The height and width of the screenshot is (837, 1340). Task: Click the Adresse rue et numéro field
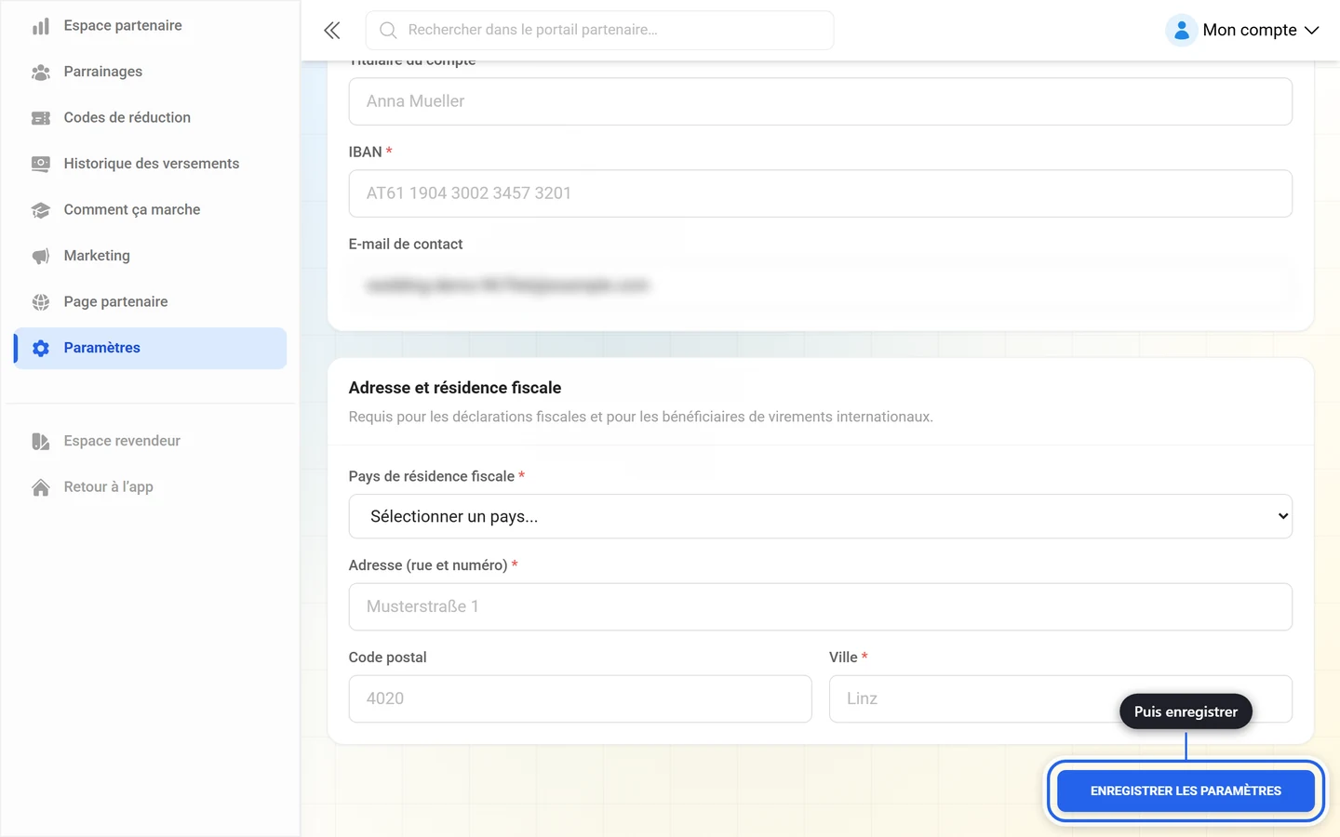(820, 606)
